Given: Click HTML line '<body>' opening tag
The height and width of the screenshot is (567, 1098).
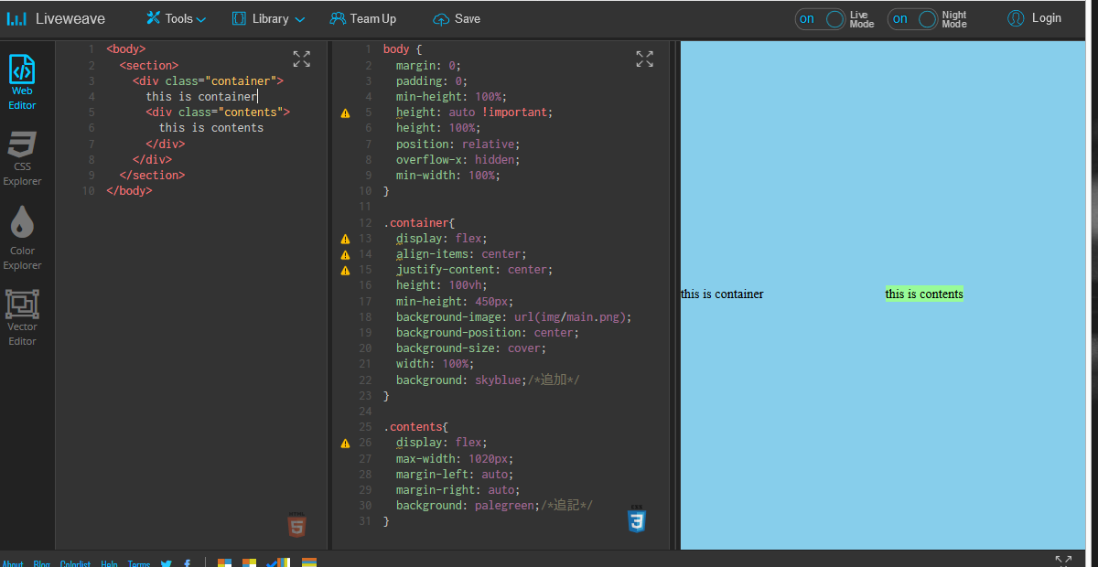Looking at the screenshot, I should pos(125,48).
